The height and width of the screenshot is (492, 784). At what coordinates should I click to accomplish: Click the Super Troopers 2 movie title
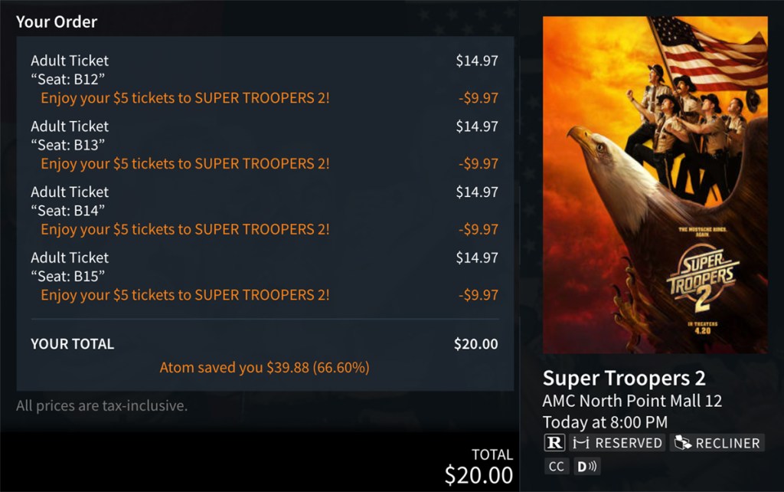point(624,378)
